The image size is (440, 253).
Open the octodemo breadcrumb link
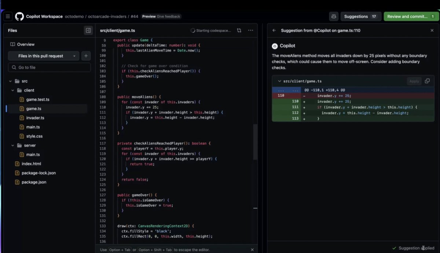[74, 16]
